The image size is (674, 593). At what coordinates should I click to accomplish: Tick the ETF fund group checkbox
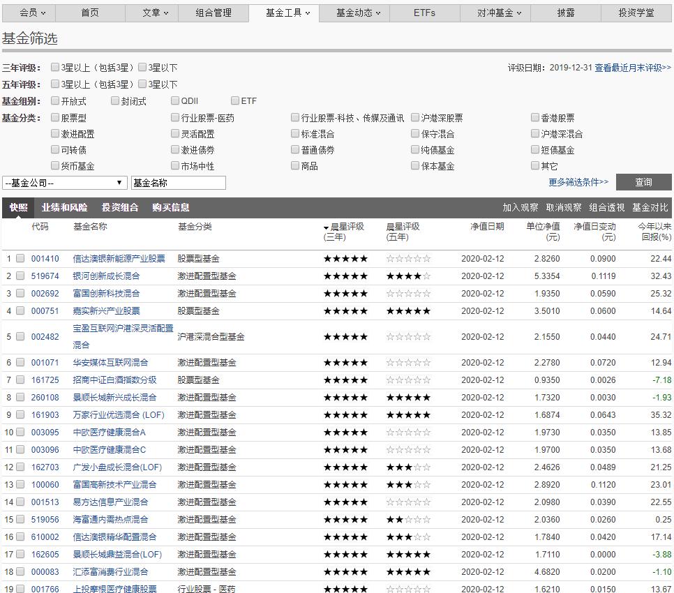click(235, 100)
